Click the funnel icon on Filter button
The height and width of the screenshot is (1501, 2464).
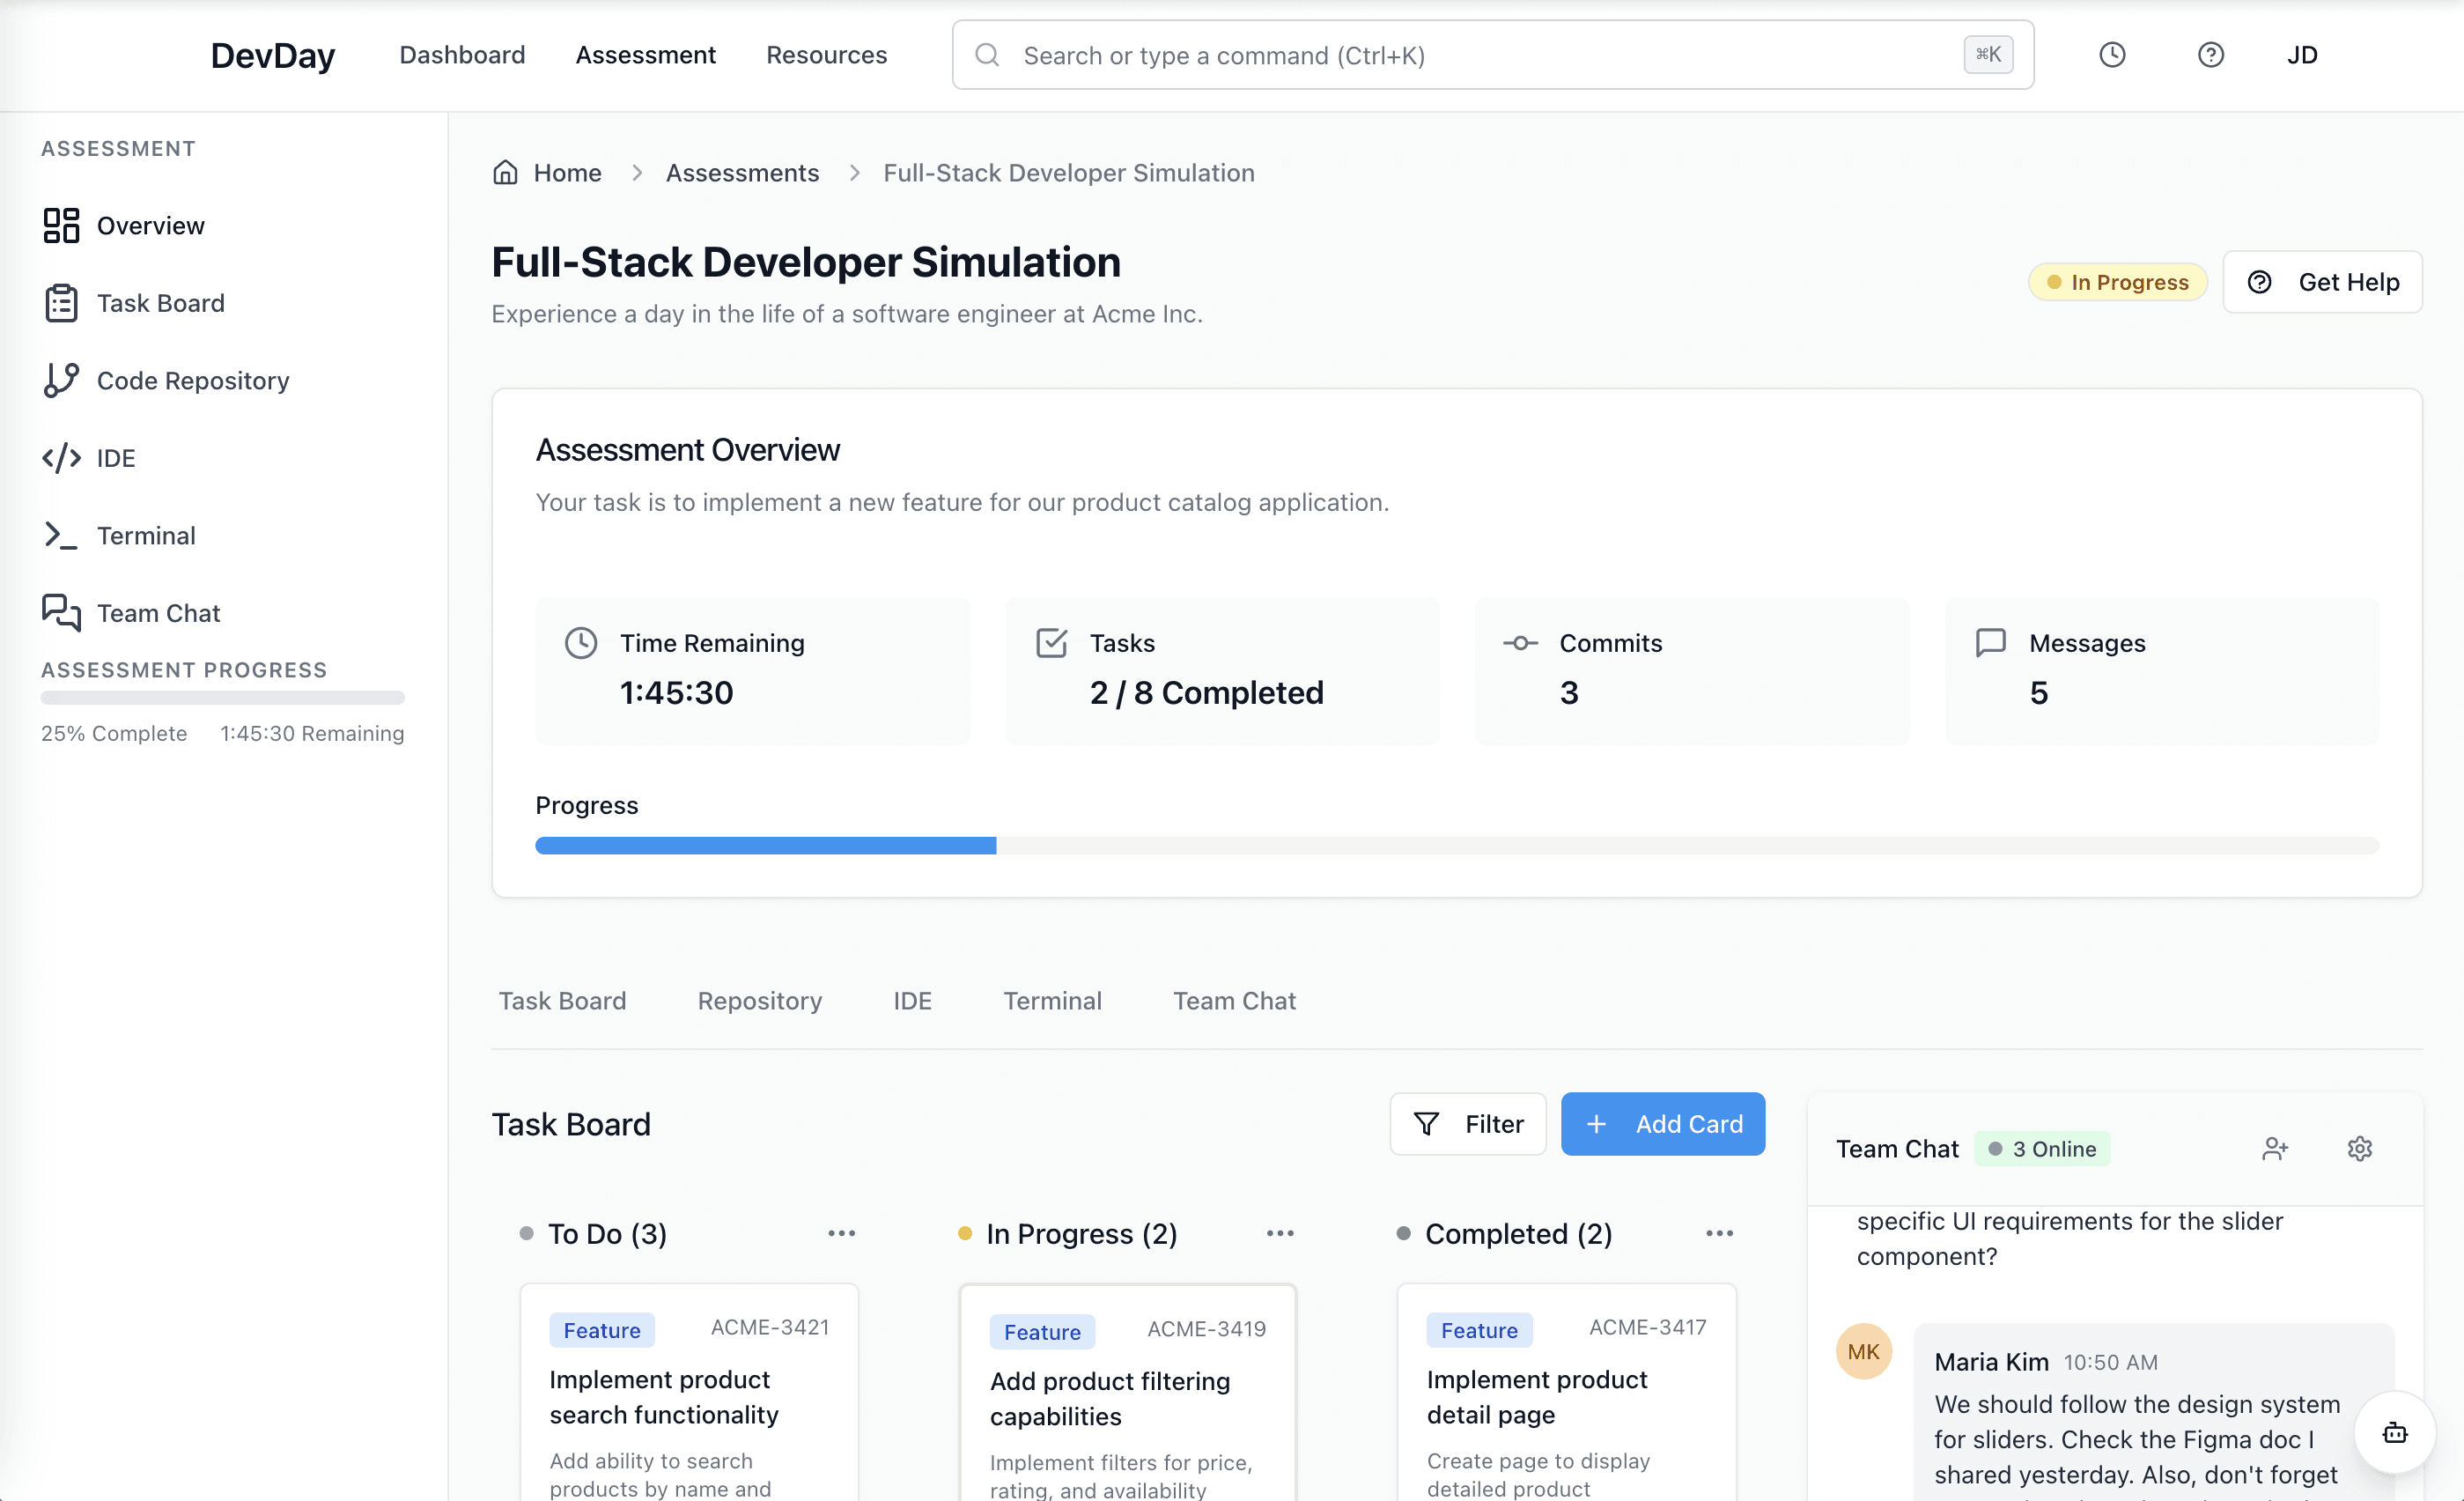[1427, 1124]
